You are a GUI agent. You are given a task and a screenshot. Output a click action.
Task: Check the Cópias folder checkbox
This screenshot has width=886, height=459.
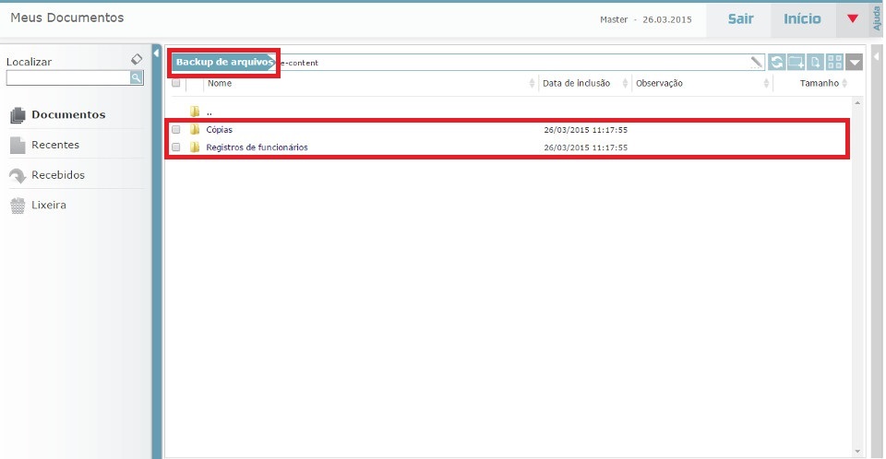(x=176, y=130)
